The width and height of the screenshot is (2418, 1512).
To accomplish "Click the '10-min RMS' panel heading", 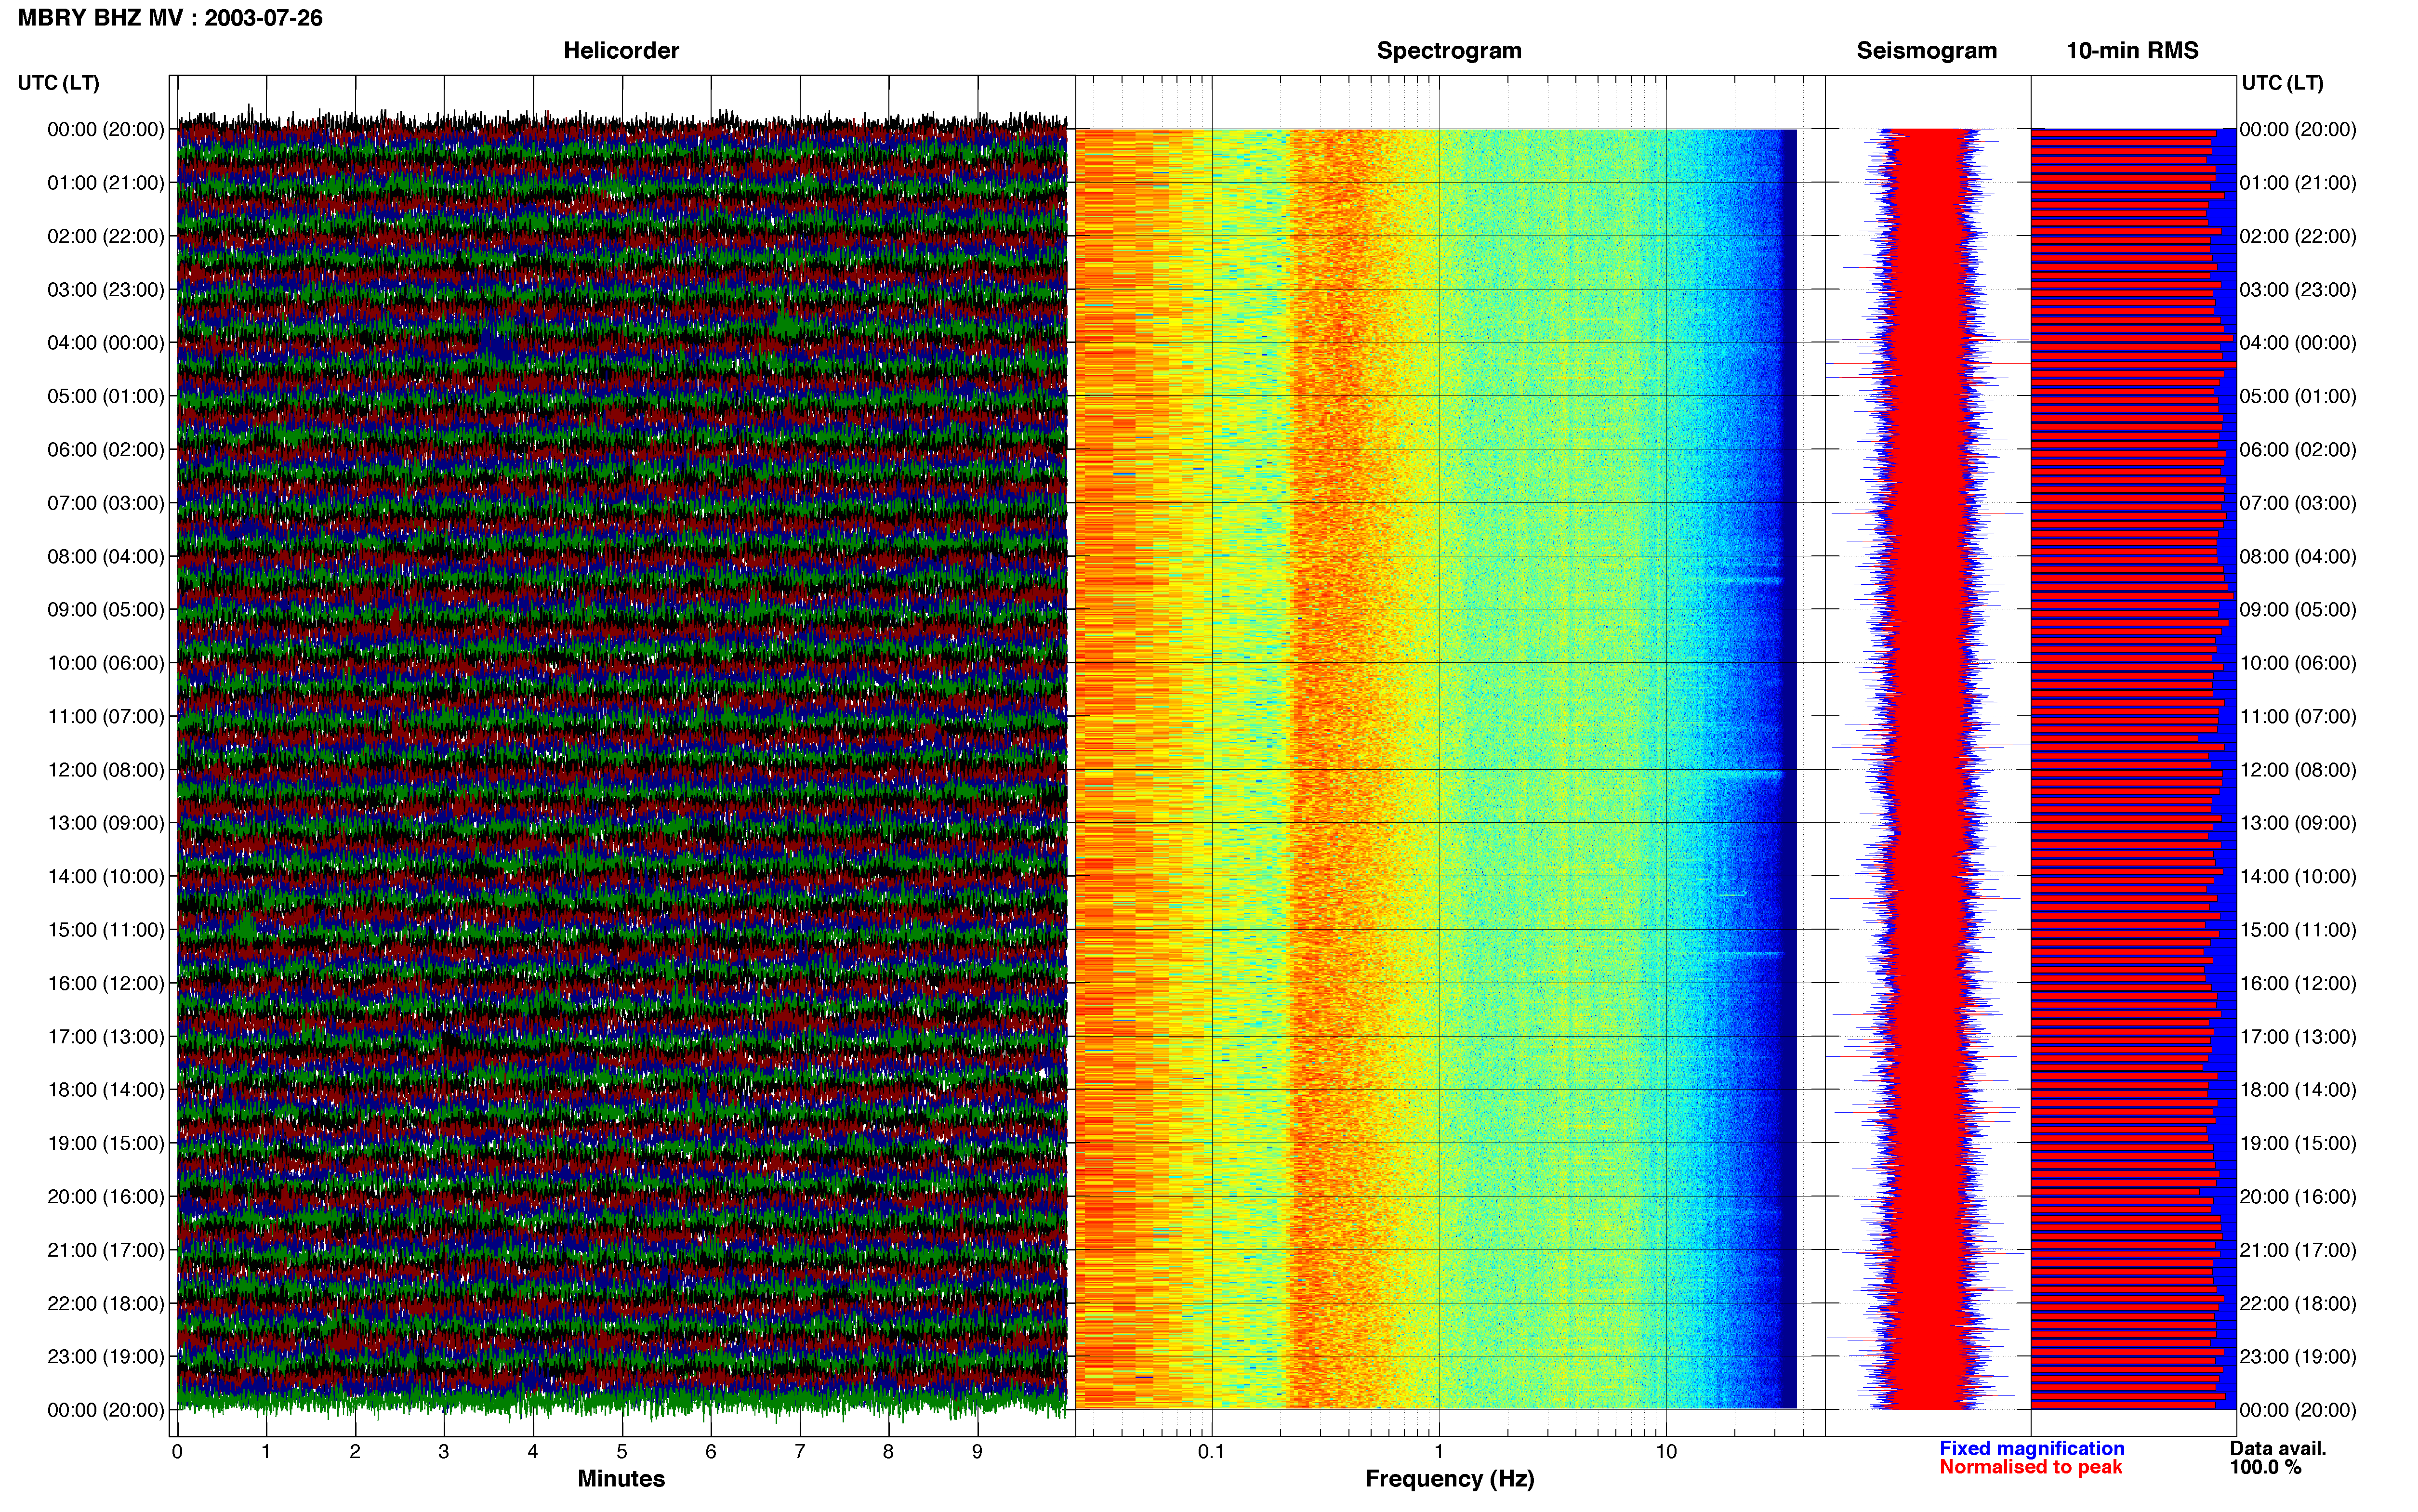I will (2132, 50).
